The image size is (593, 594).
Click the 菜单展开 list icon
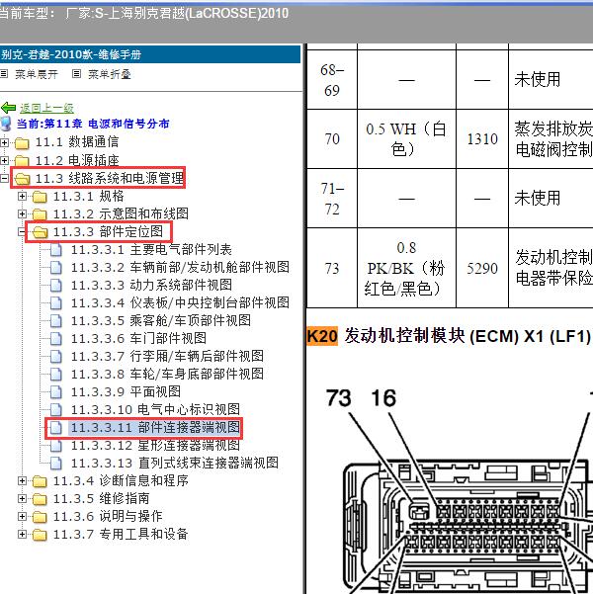coord(4,74)
